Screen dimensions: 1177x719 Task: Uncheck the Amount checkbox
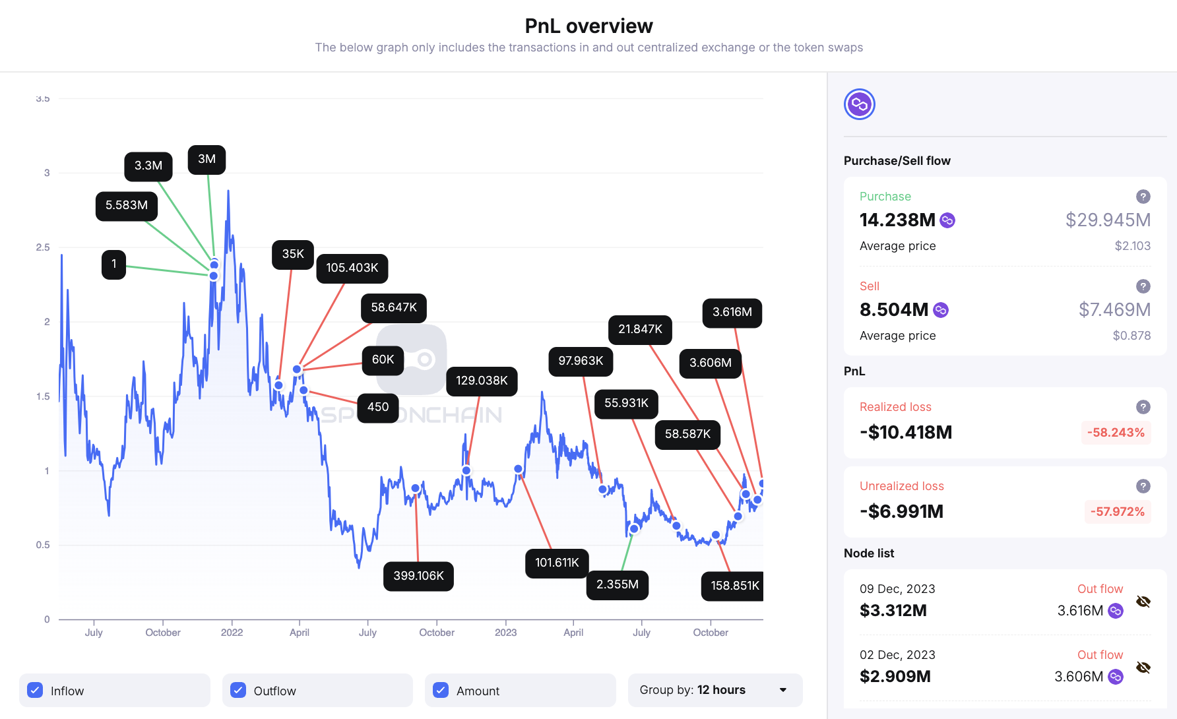(440, 690)
